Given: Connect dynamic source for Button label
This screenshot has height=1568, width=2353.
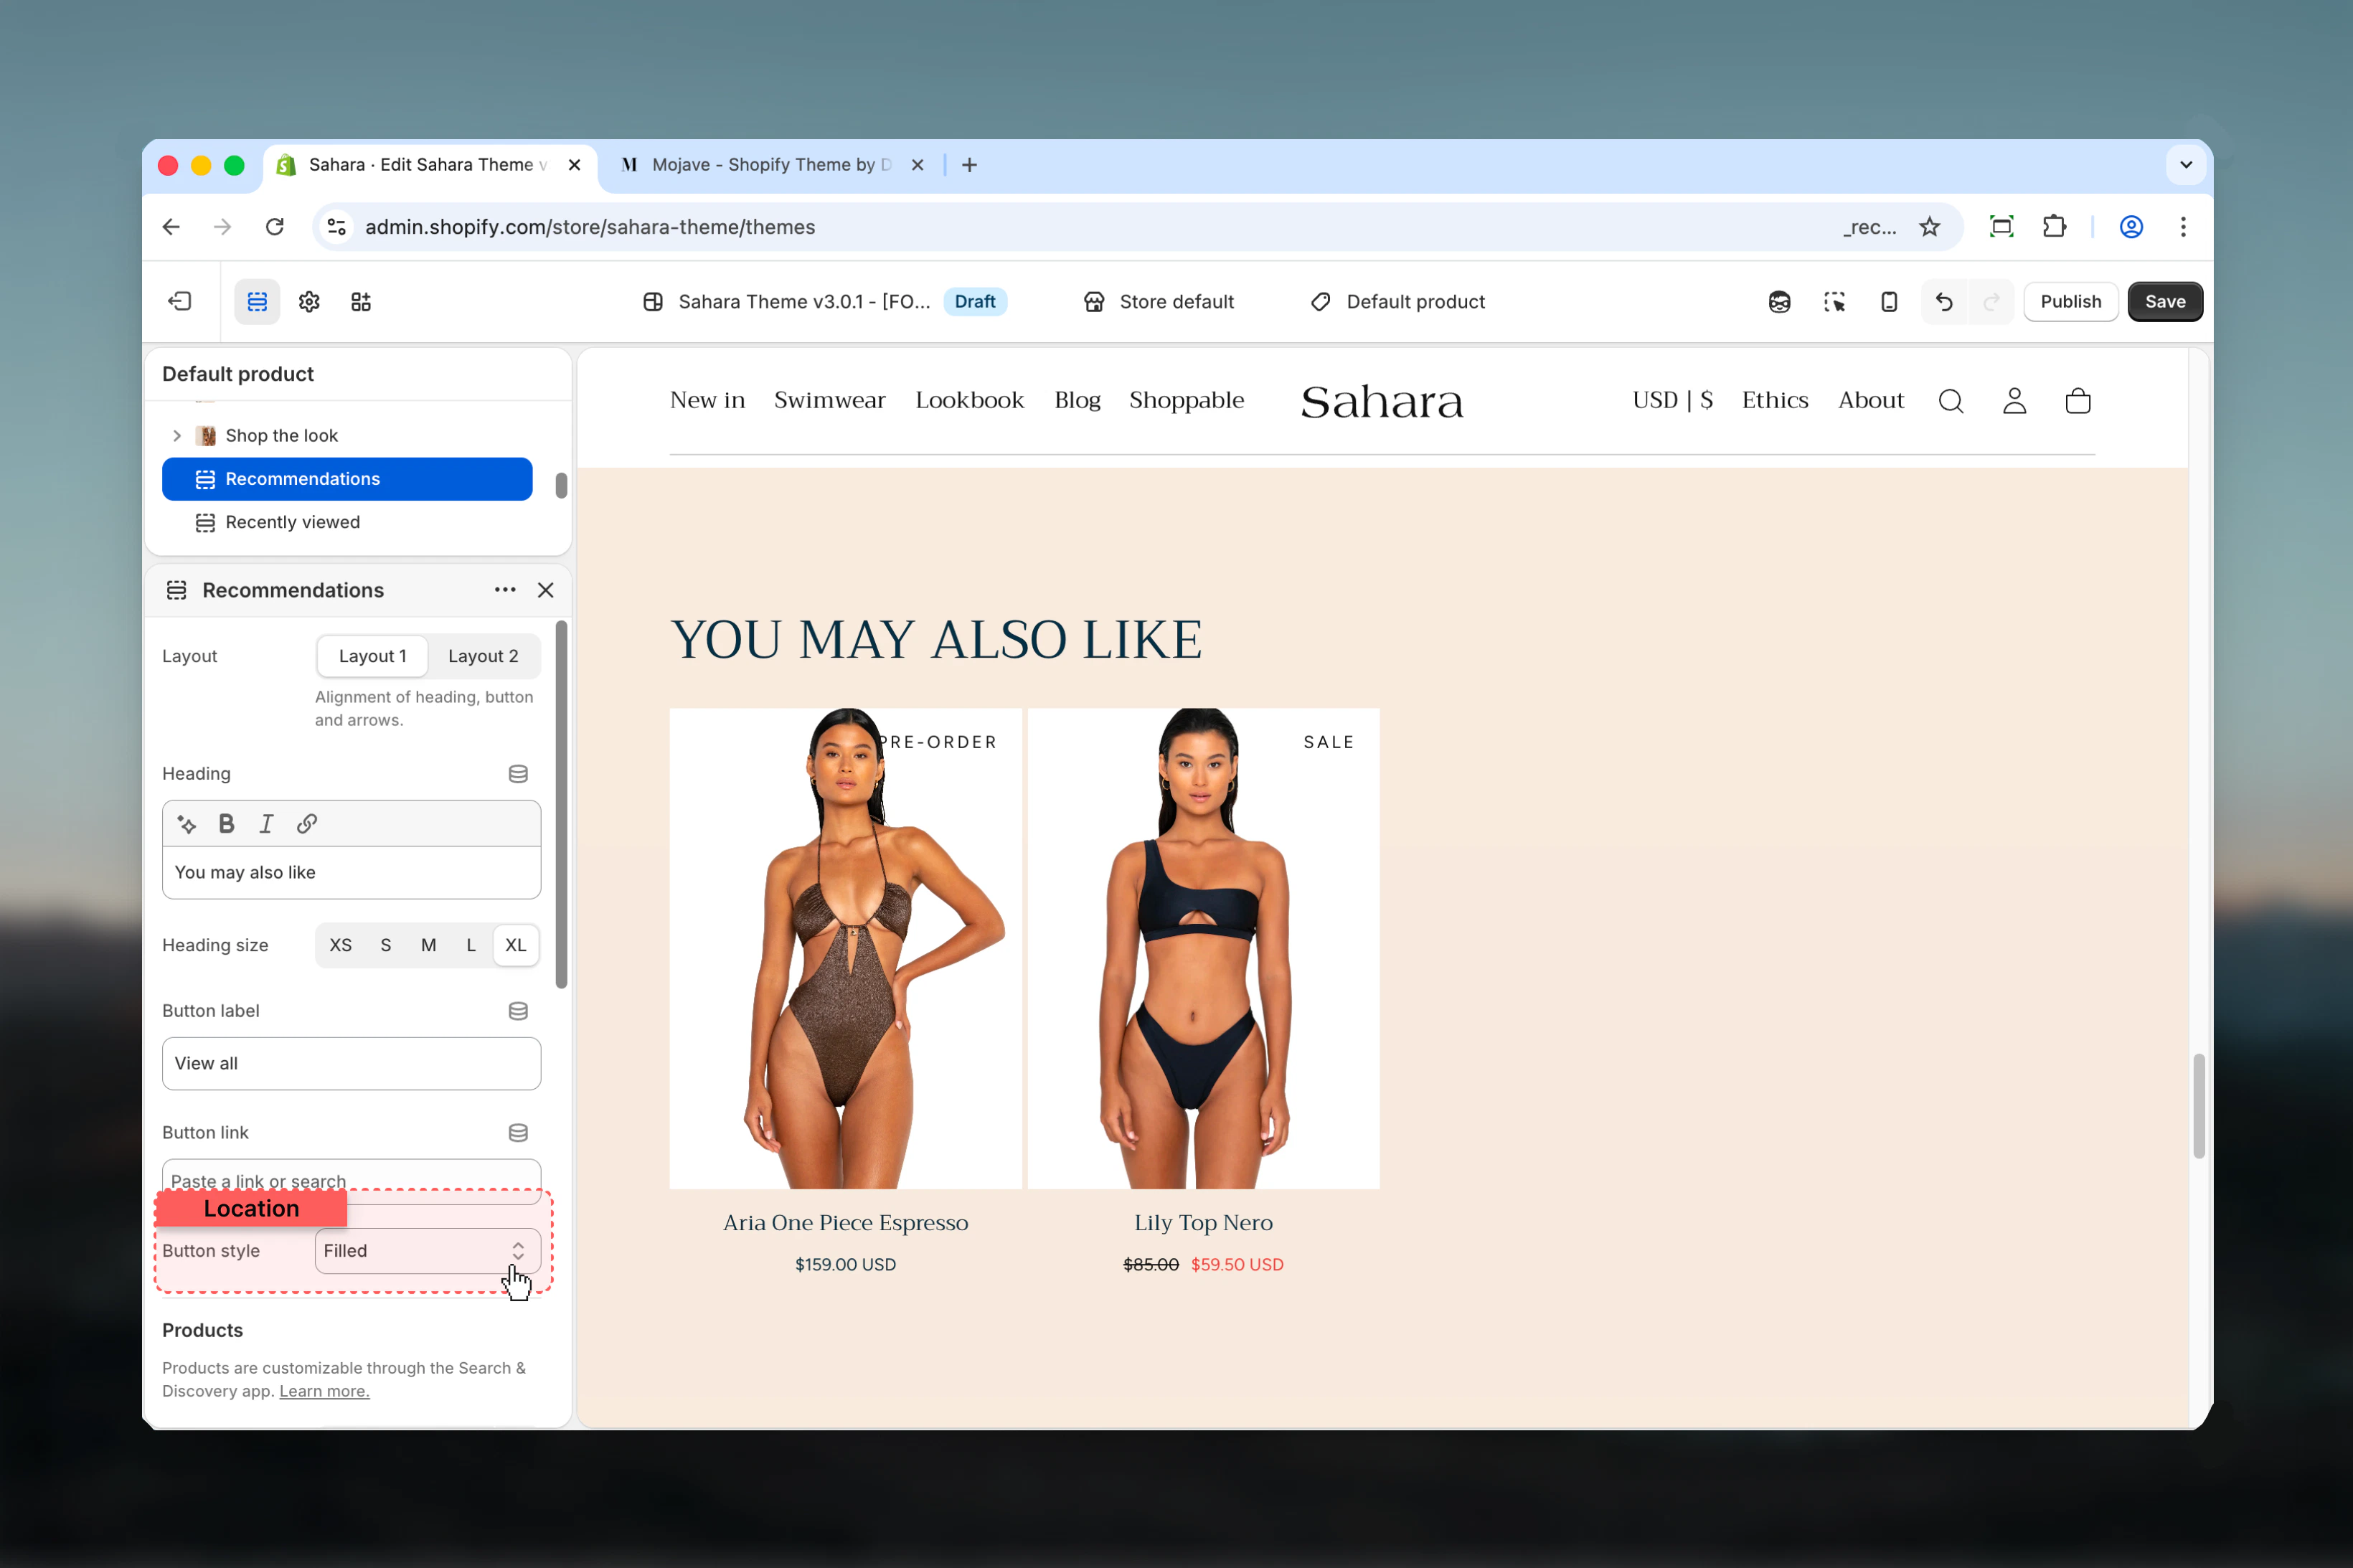Looking at the screenshot, I should [x=518, y=1011].
